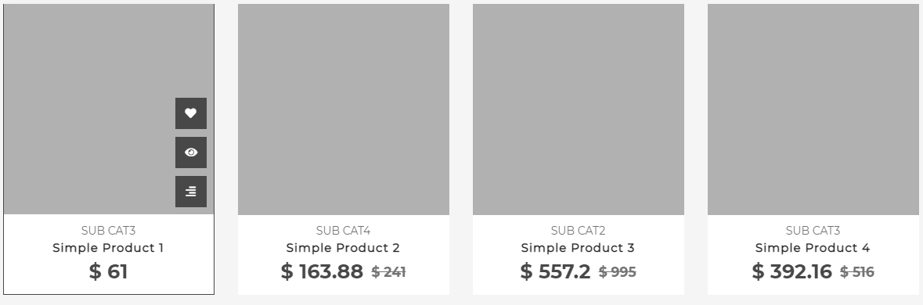Click the $ 392.16 sale price
The height and width of the screenshot is (305, 923).
pyautogui.click(x=791, y=271)
